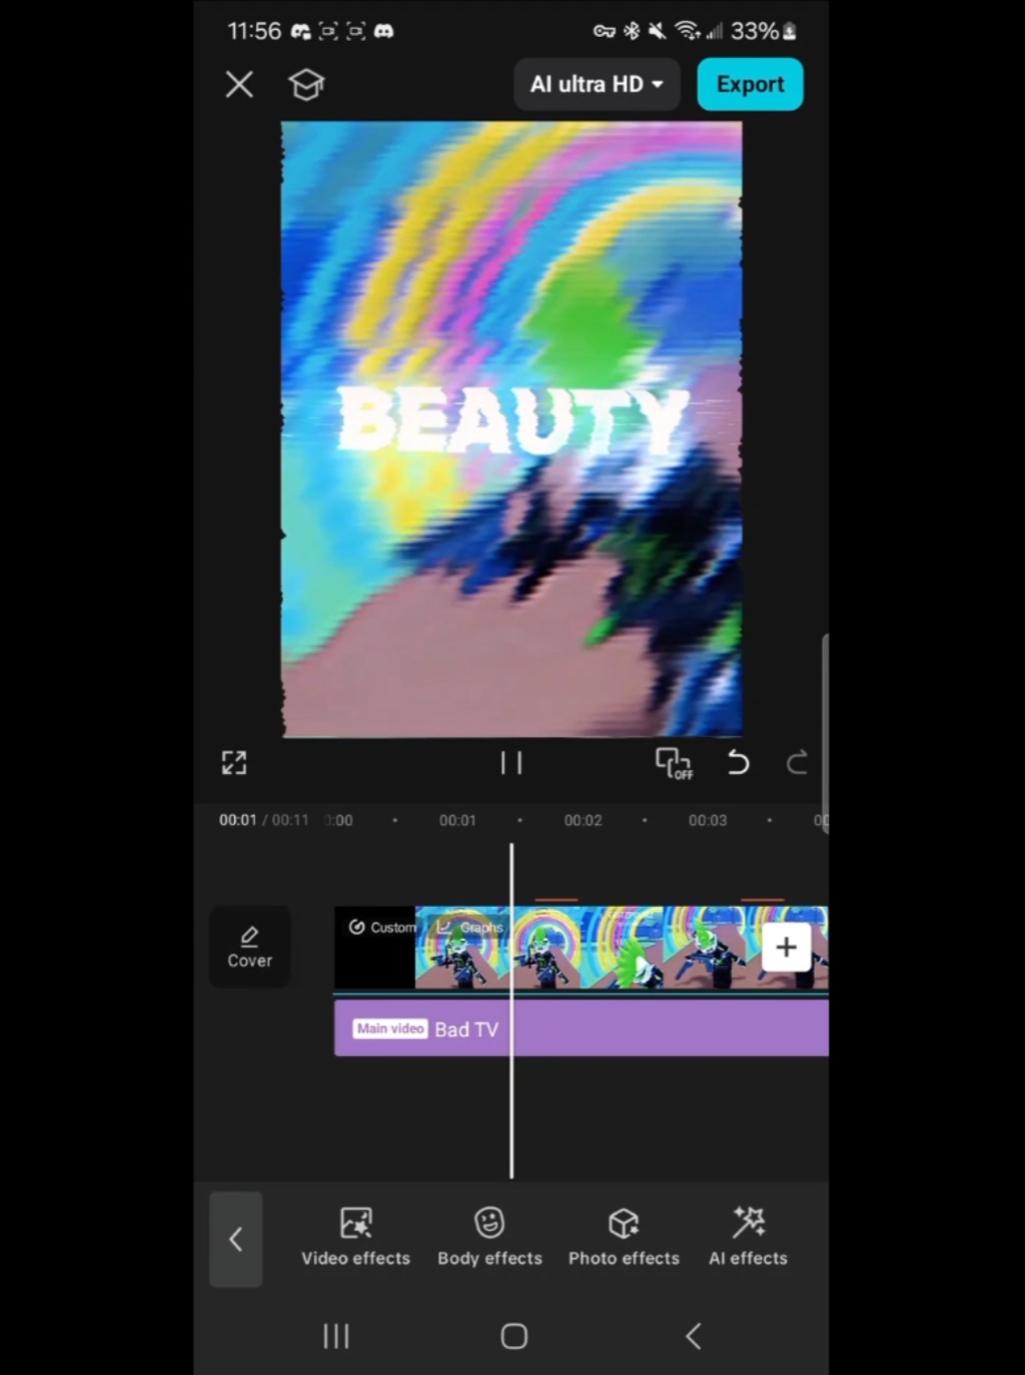The height and width of the screenshot is (1375, 1025).
Task: Tap the 00:02 mark on timeline ruler
Action: coord(583,821)
